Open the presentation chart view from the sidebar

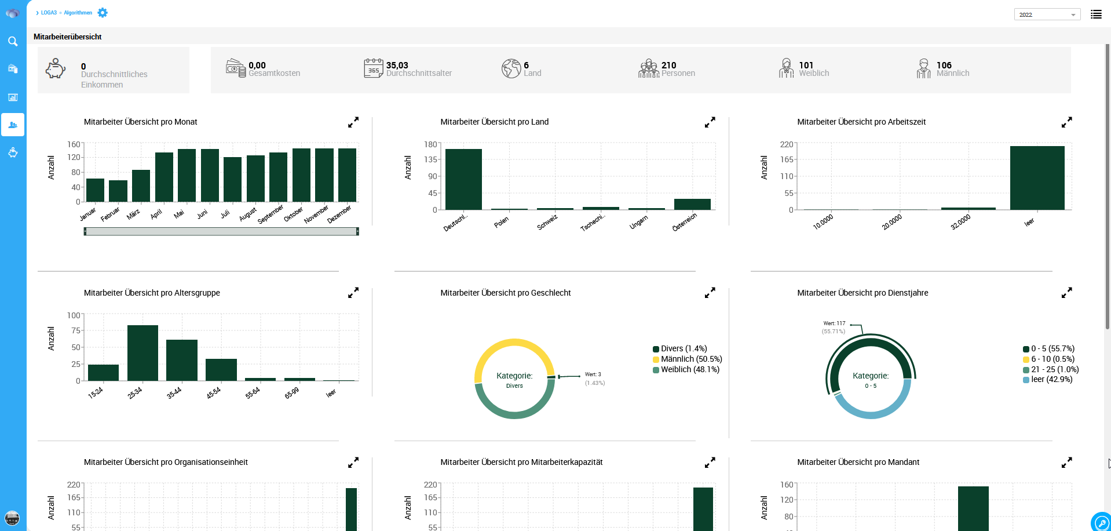(13, 97)
